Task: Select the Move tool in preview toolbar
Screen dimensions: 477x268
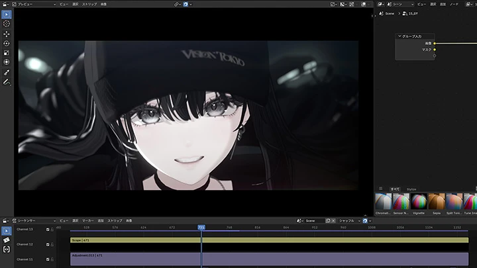Action: coord(7,34)
